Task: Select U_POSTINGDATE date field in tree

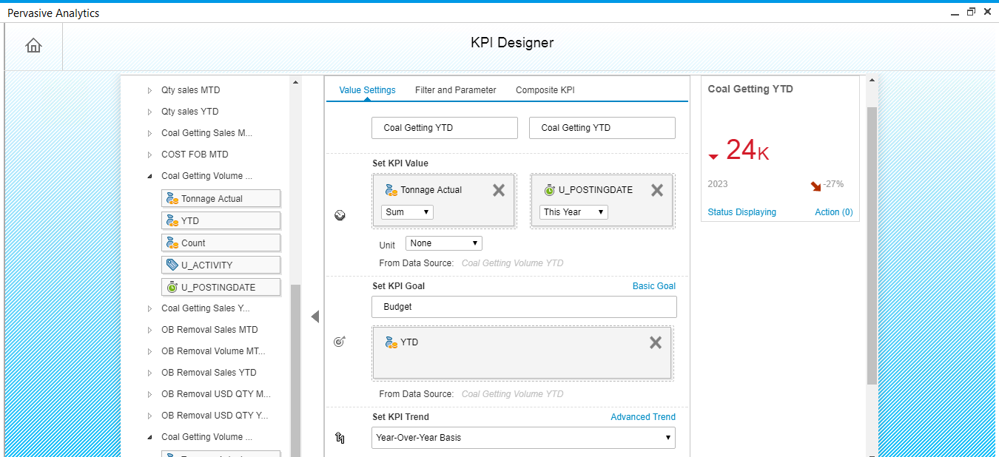Action: 221,287
